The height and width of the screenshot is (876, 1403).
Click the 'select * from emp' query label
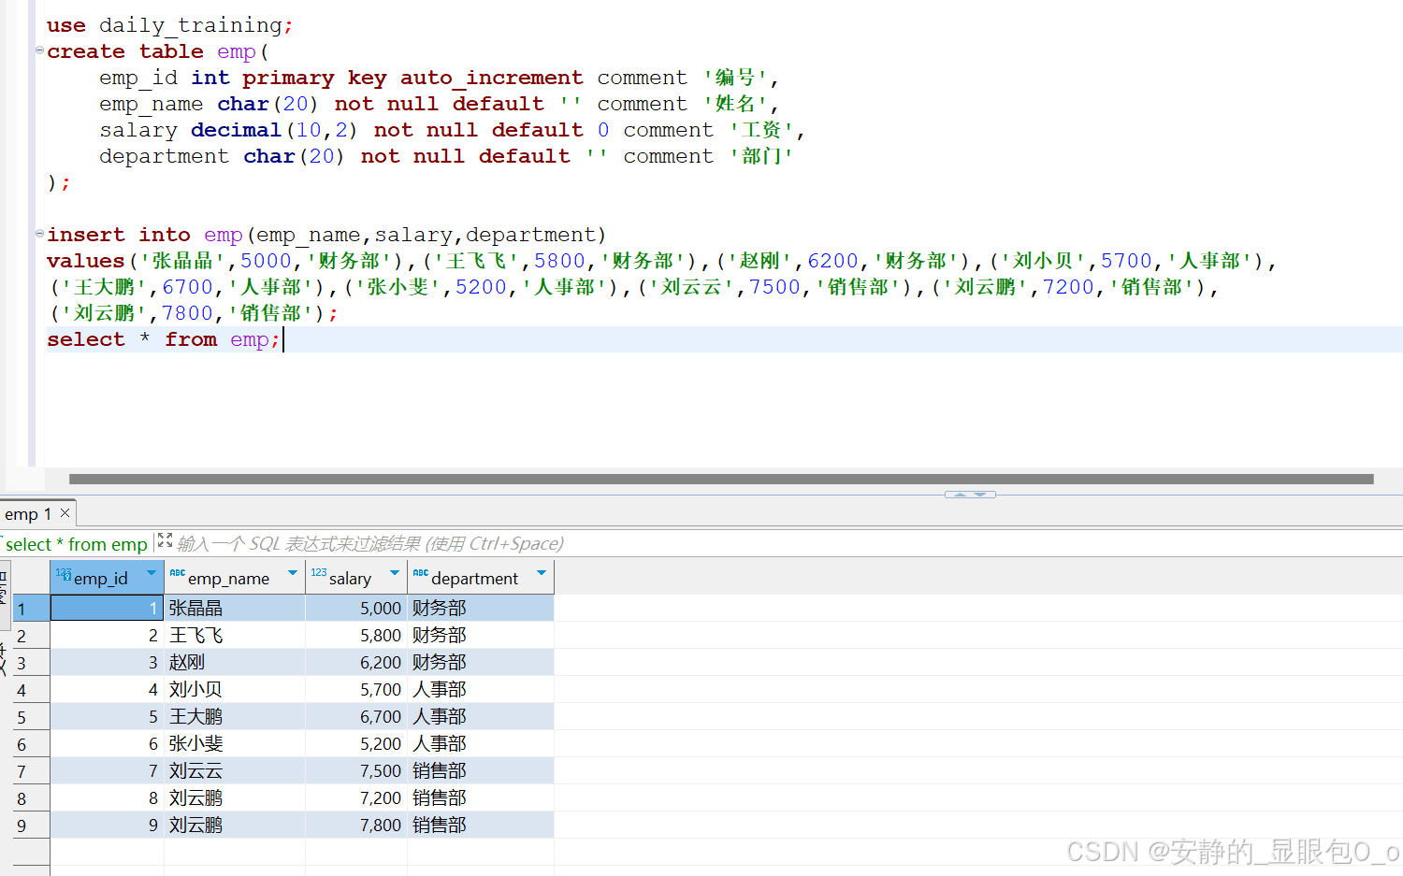point(77,544)
